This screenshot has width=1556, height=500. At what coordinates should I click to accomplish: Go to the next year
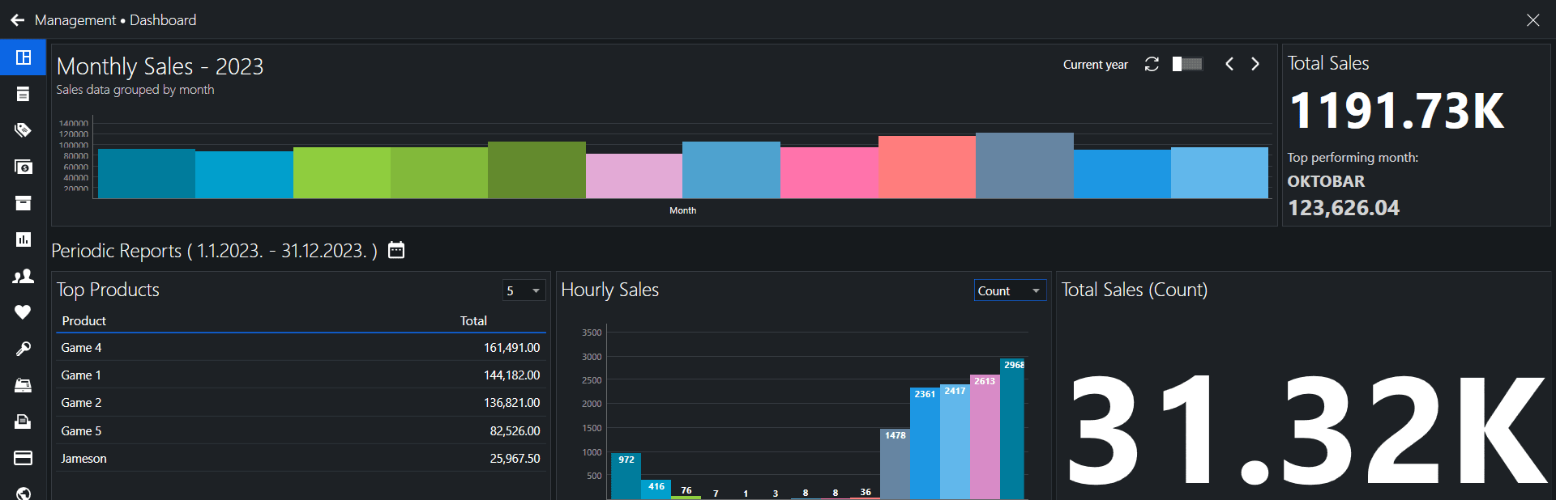1255,64
